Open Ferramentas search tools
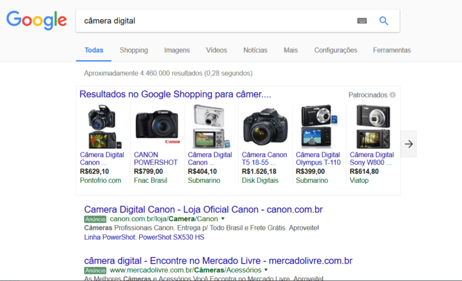Viewport: 462px width, 281px height. [392, 50]
